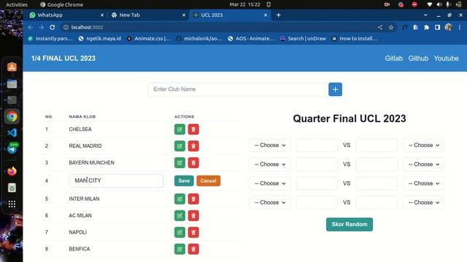Open the fourth match right team dropdown
The height and width of the screenshot is (262, 467).
pyautogui.click(x=423, y=202)
